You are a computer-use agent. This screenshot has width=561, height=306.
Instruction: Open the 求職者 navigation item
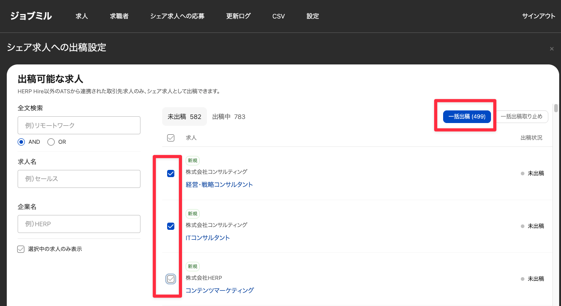pyautogui.click(x=119, y=16)
